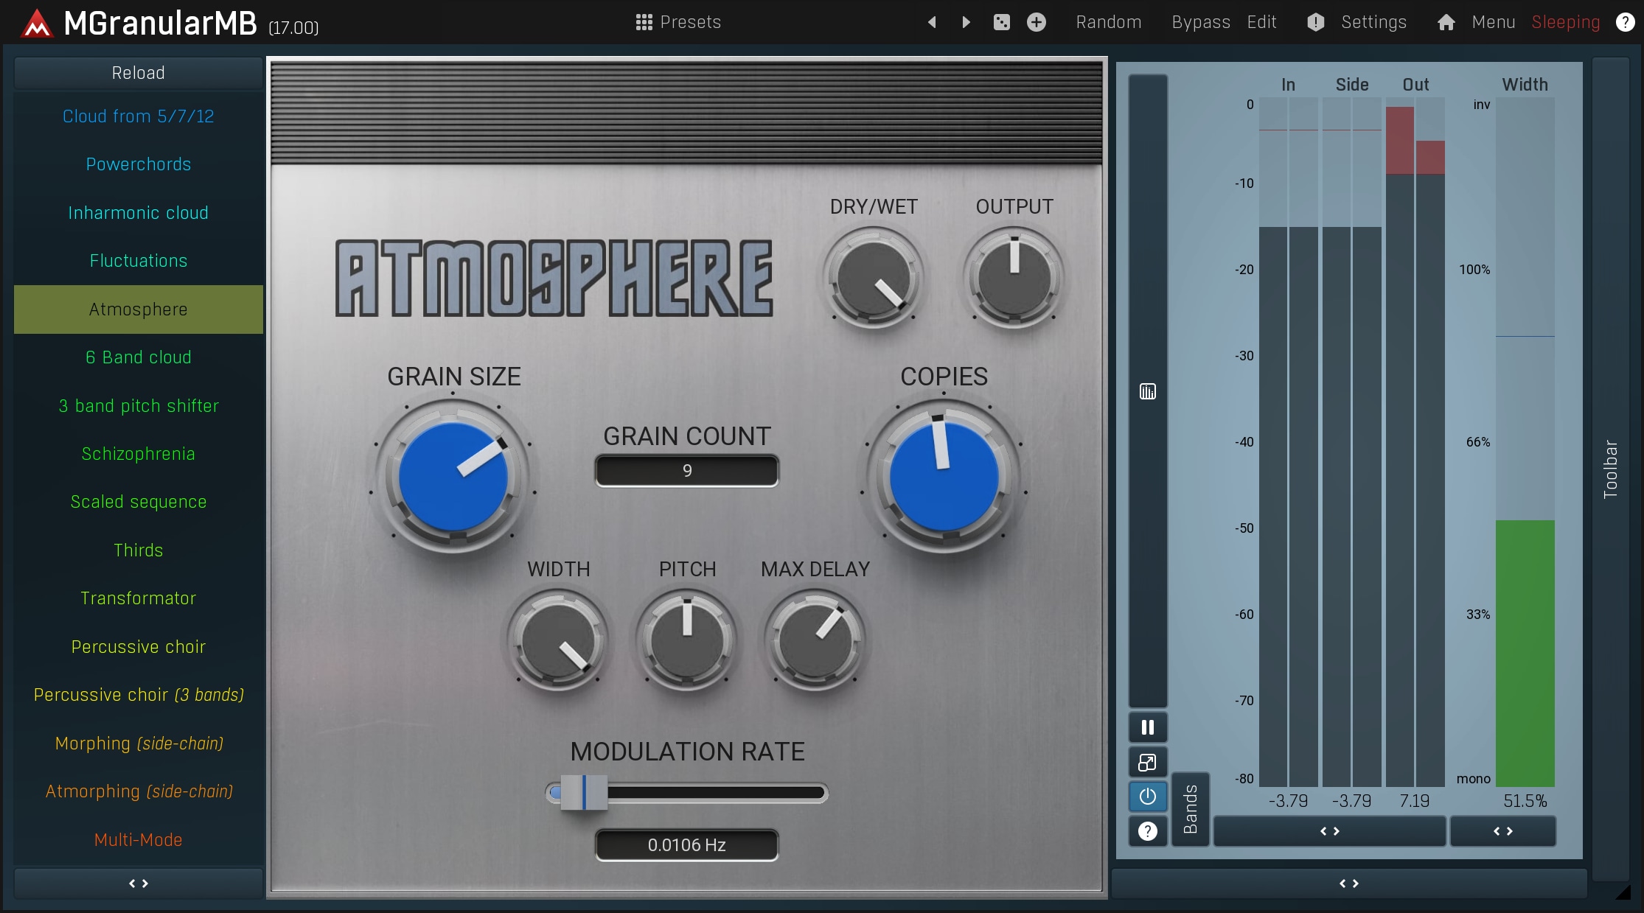Screen dimensions: 1644x913
Task: Click the Modulation Rate slider handle
Action: (x=583, y=793)
